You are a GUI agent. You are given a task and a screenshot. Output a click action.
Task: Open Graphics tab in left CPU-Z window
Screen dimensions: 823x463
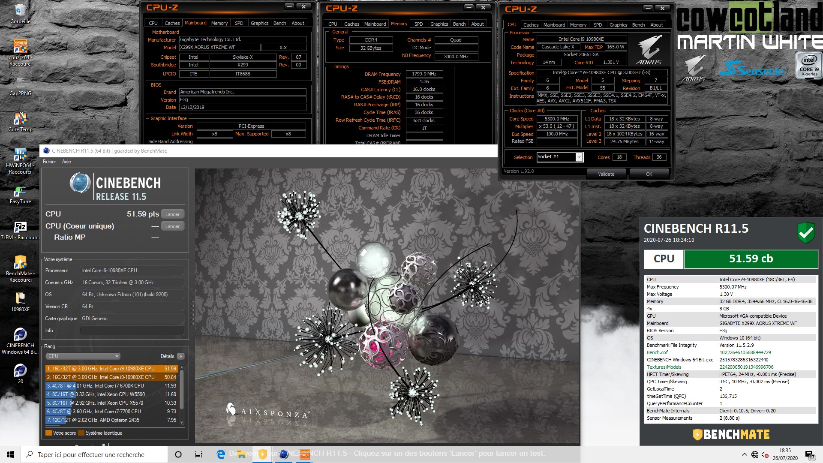pyautogui.click(x=259, y=23)
